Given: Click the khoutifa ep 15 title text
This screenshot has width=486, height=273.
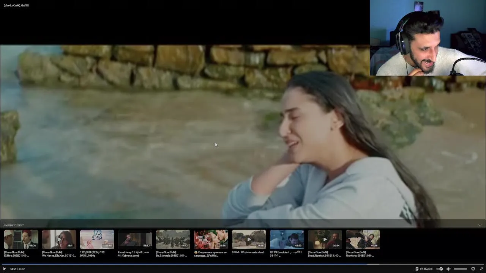Looking at the screenshot, I should (133, 254).
